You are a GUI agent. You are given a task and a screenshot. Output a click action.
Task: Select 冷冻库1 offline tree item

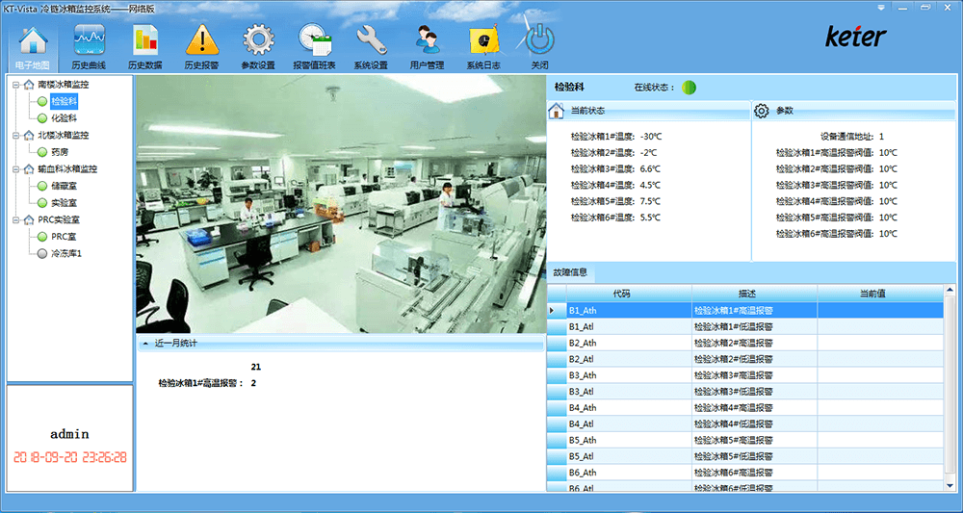tap(66, 253)
